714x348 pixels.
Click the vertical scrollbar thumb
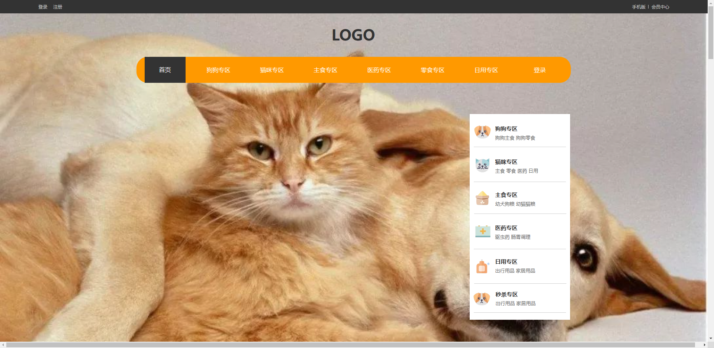point(711,33)
